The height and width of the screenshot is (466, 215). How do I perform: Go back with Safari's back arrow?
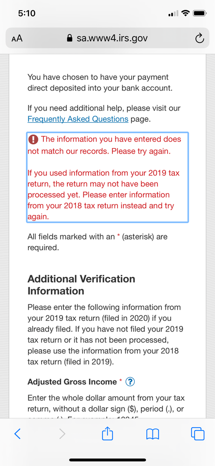(x=18, y=434)
